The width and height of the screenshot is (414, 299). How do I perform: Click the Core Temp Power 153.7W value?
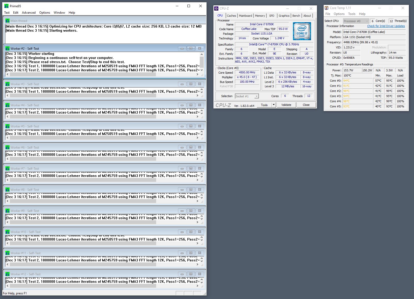click(352, 70)
